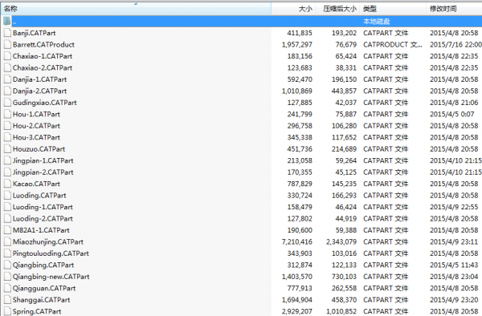The width and height of the screenshot is (482, 316).
Task: Sort by the 修改时间 column header
Action: point(454,9)
